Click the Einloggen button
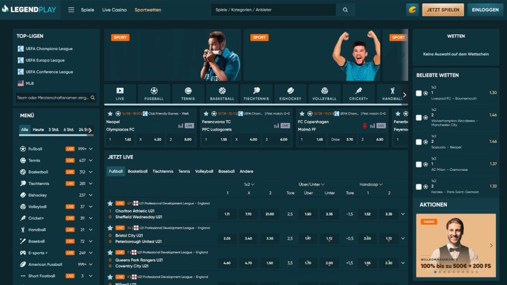The width and height of the screenshot is (507, 285). pyautogui.click(x=485, y=10)
